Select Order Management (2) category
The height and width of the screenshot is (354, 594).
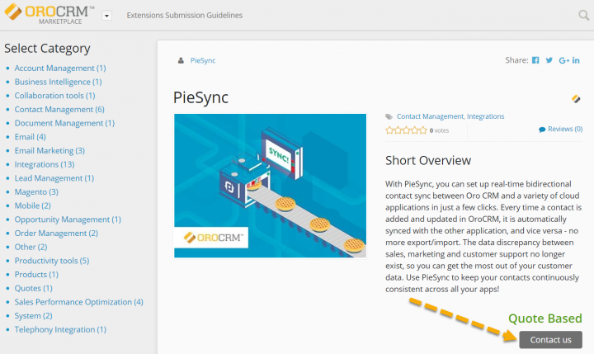pyautogui.click(x=56, y=233)
